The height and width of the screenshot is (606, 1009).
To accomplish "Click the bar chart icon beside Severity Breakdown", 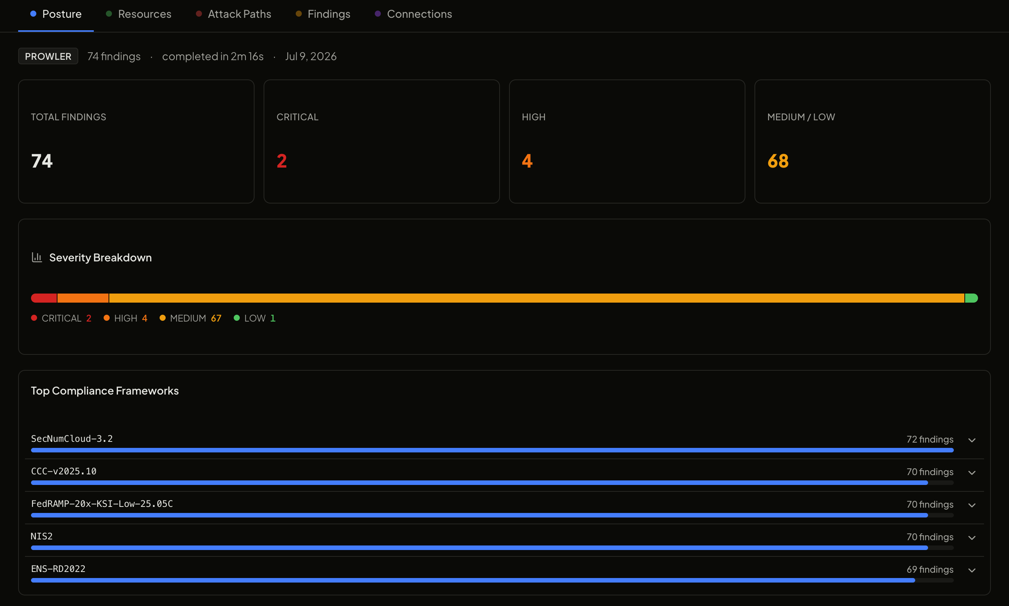I will coord(37,257).
